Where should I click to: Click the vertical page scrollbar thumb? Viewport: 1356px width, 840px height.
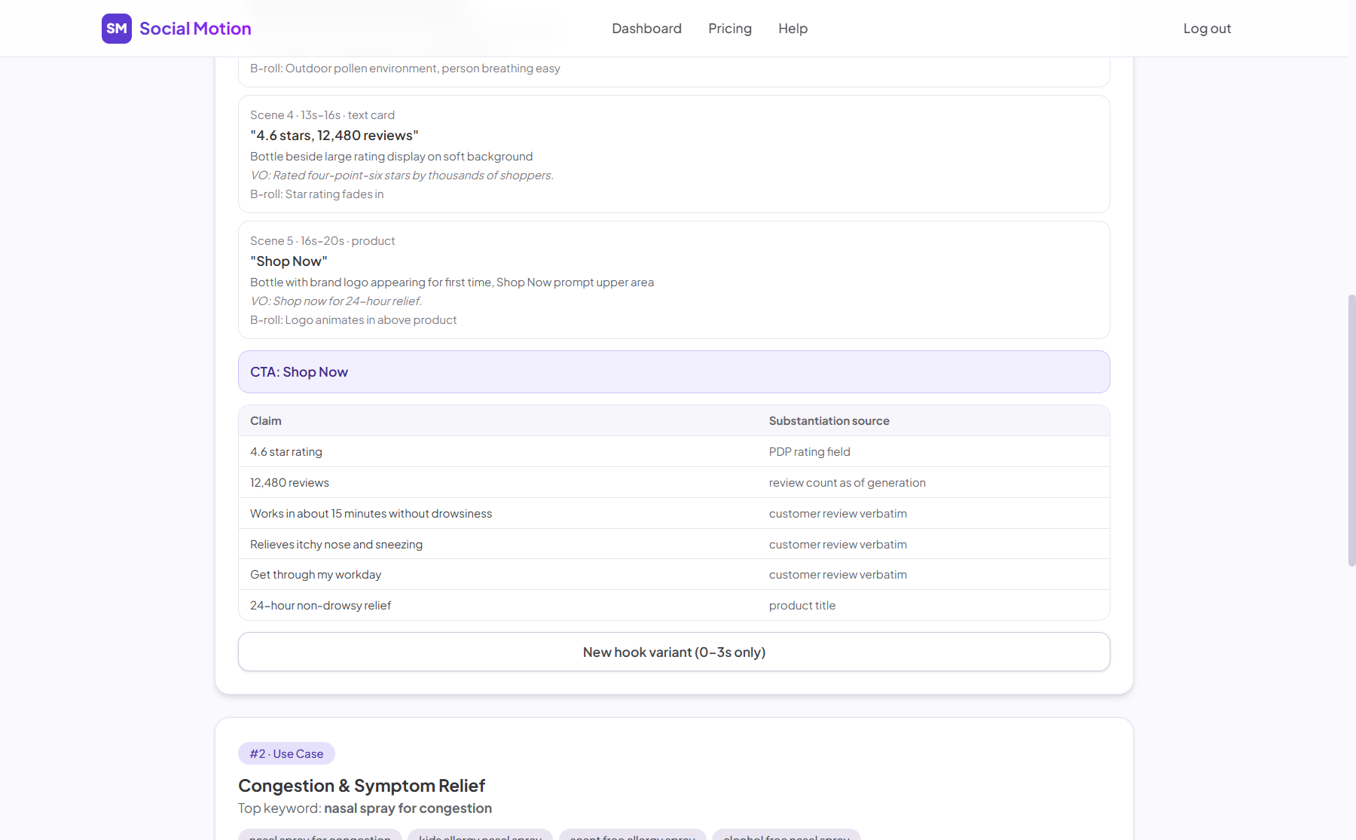(x=1351, y=430)
